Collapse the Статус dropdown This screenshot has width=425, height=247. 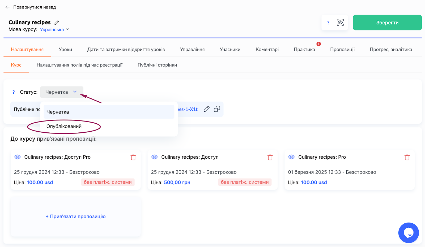62,92
